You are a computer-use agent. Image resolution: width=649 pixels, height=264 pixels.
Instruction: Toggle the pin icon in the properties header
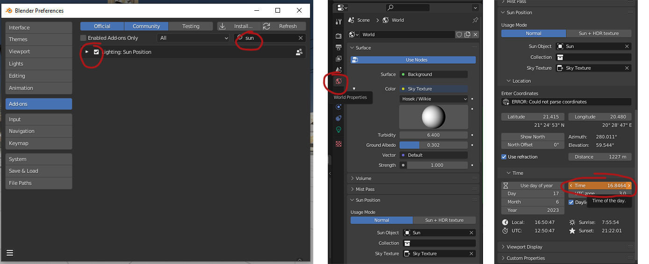click(475, 20)
